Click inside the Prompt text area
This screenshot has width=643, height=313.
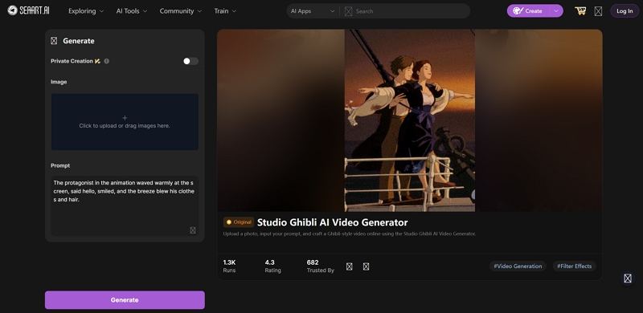point(125,206)
